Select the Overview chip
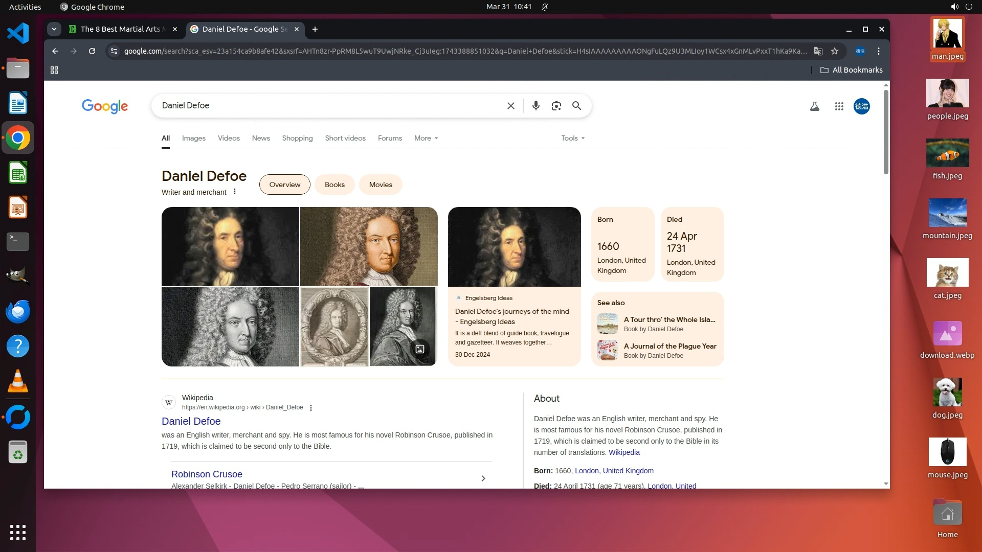Viewport: 982px width, 552px height. point(284,185)
